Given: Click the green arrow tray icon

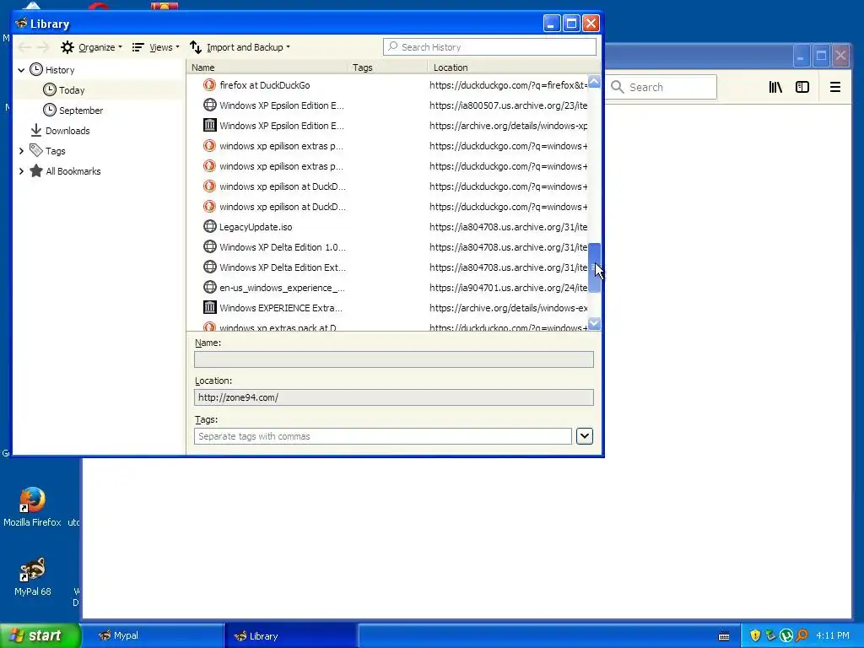Looking at the screenshot, I should point(770,635).
